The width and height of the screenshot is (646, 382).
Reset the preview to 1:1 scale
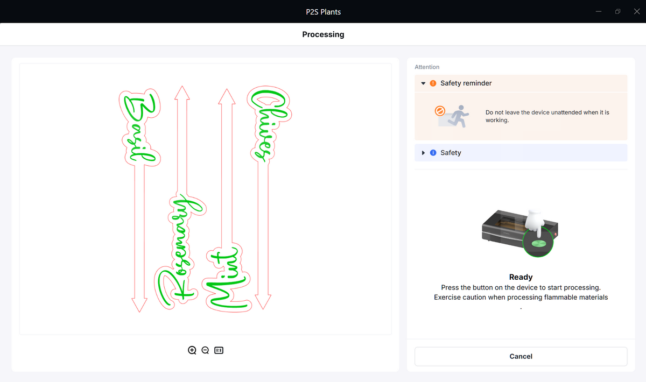coord(219,350)
